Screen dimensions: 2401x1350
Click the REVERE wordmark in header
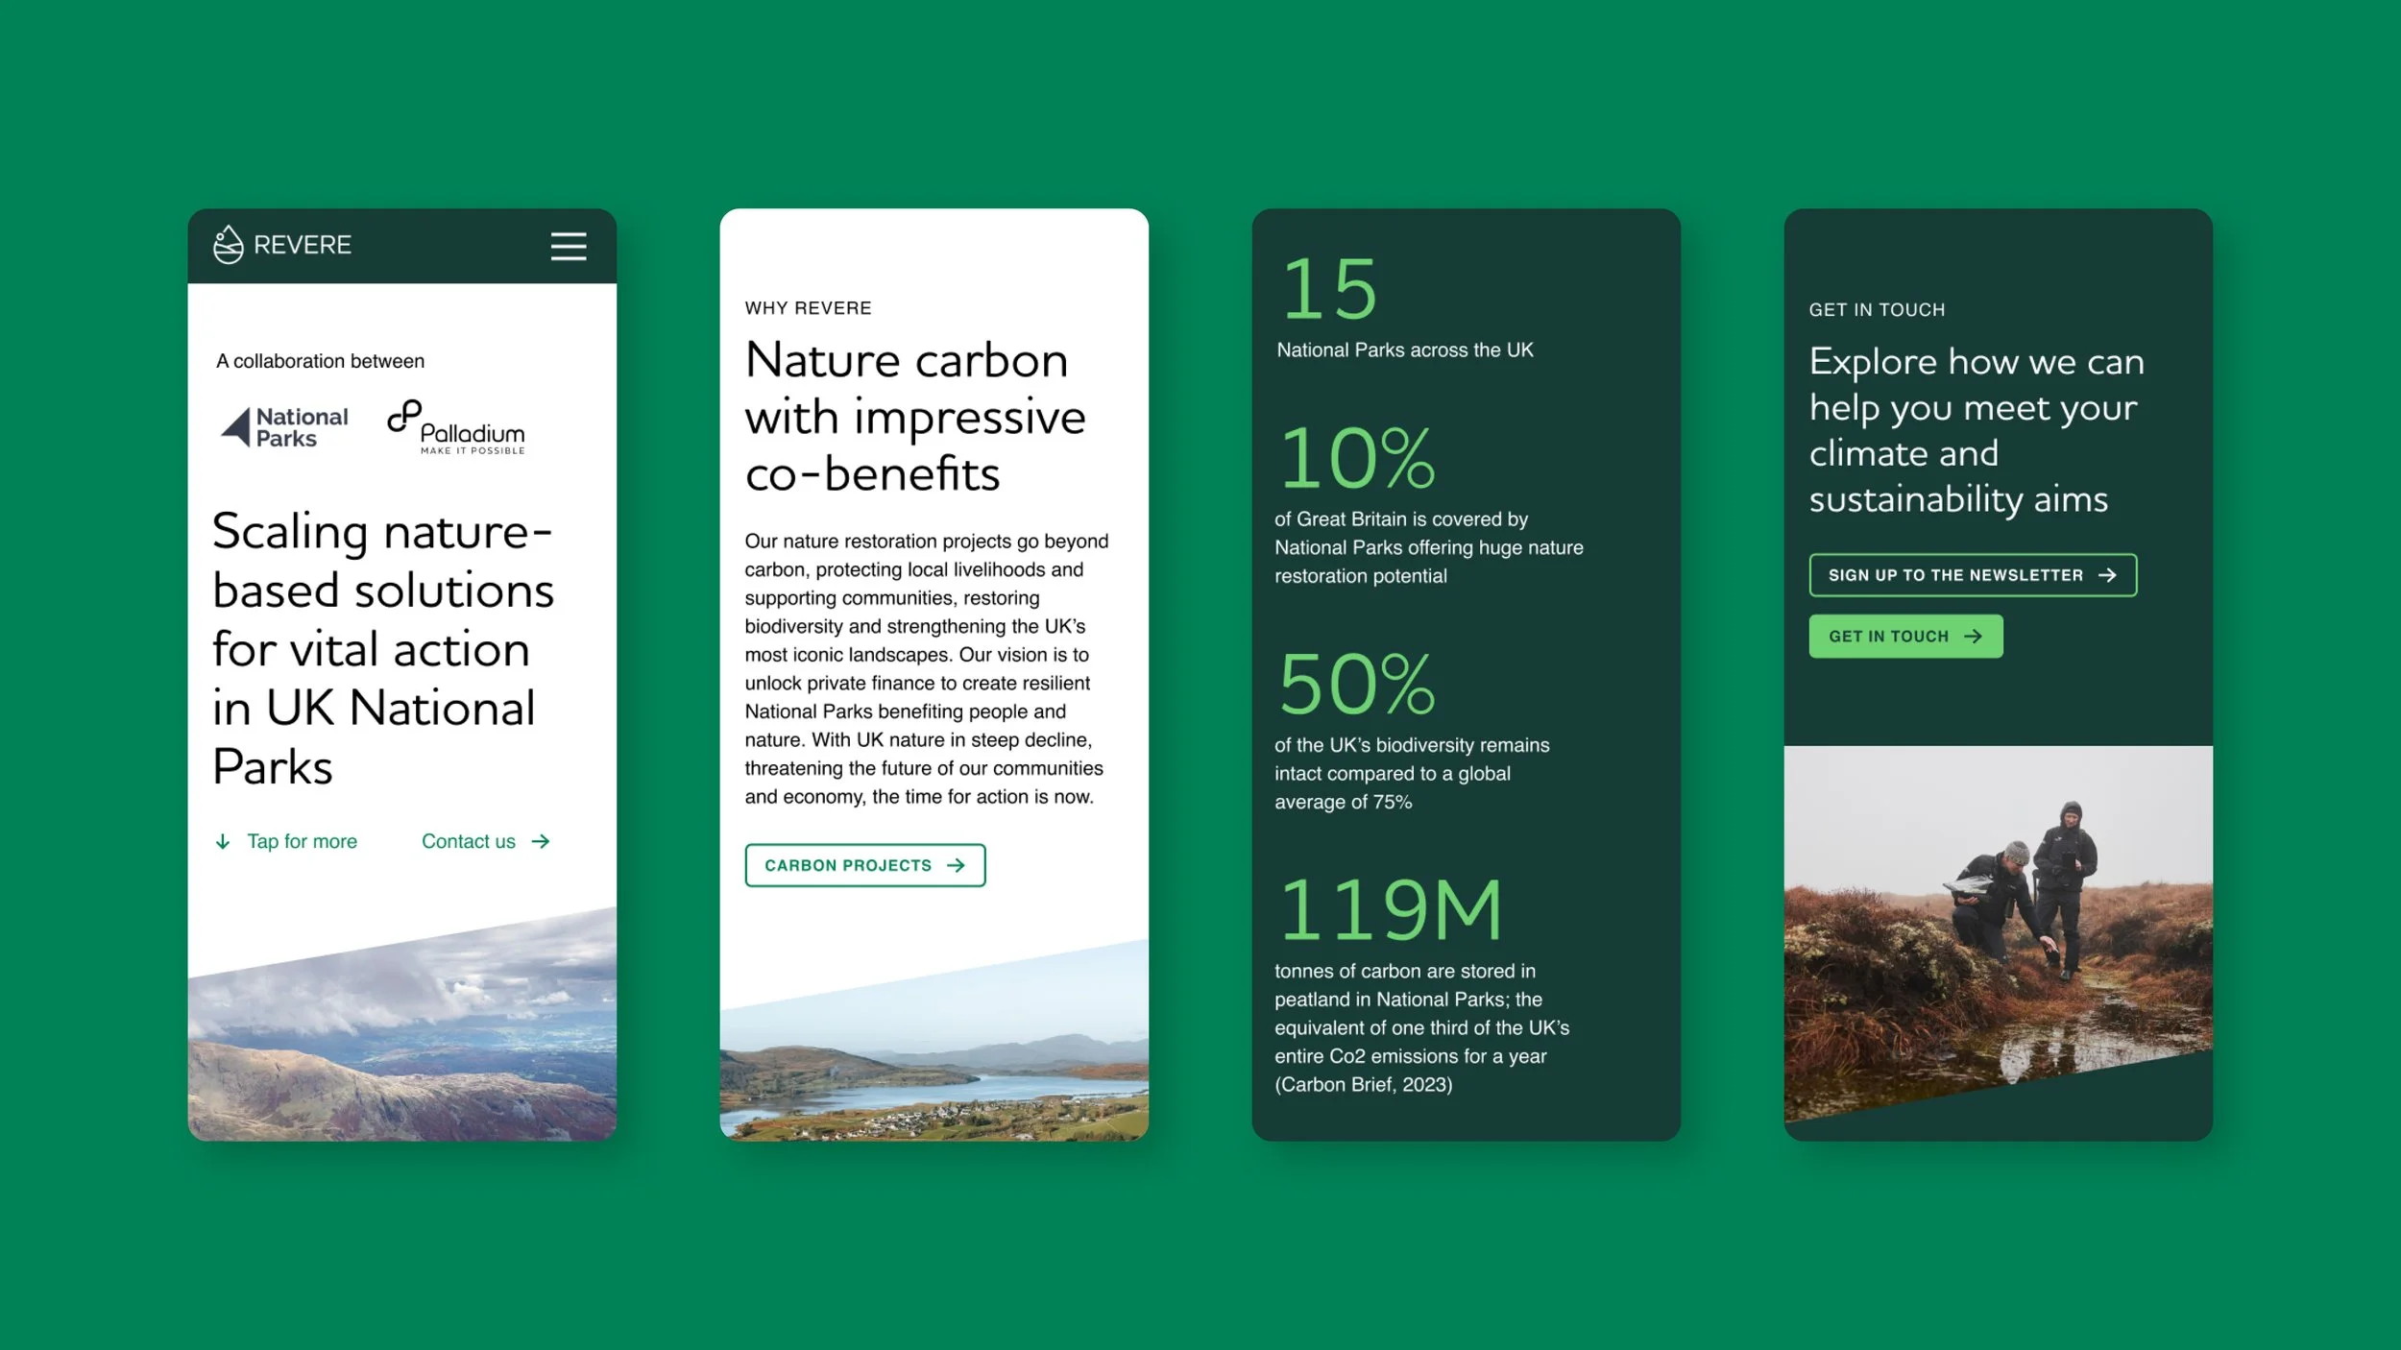click(303, 245)
